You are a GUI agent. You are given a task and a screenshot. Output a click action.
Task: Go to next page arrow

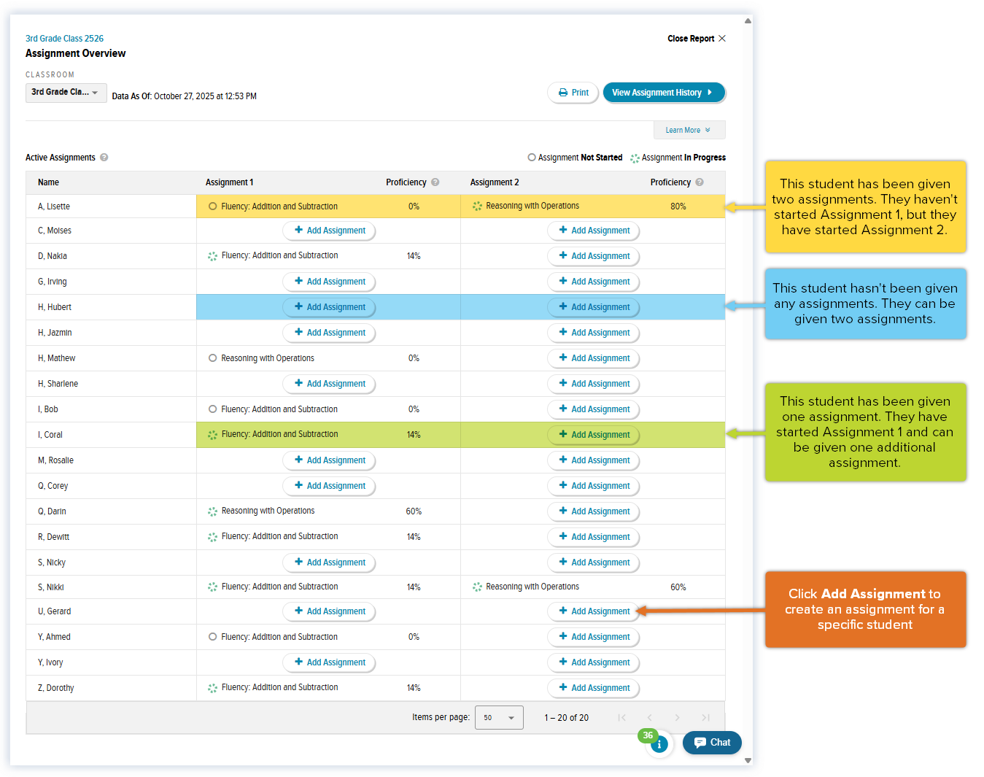tap(678, 718)
